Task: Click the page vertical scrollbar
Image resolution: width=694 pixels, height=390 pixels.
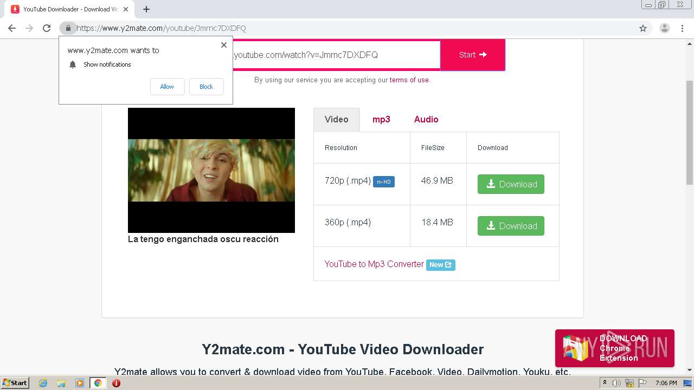Action: [690, 133]
